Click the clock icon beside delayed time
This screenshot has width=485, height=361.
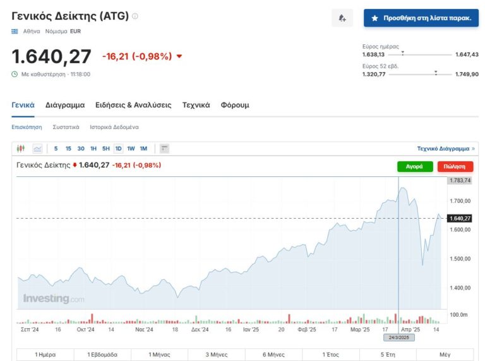point(15,74)
